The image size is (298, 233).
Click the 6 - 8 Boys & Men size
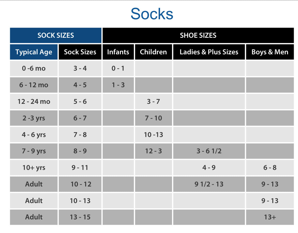(270, 168)
